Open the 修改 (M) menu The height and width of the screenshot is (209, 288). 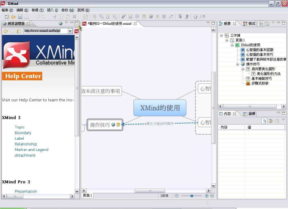67,10
